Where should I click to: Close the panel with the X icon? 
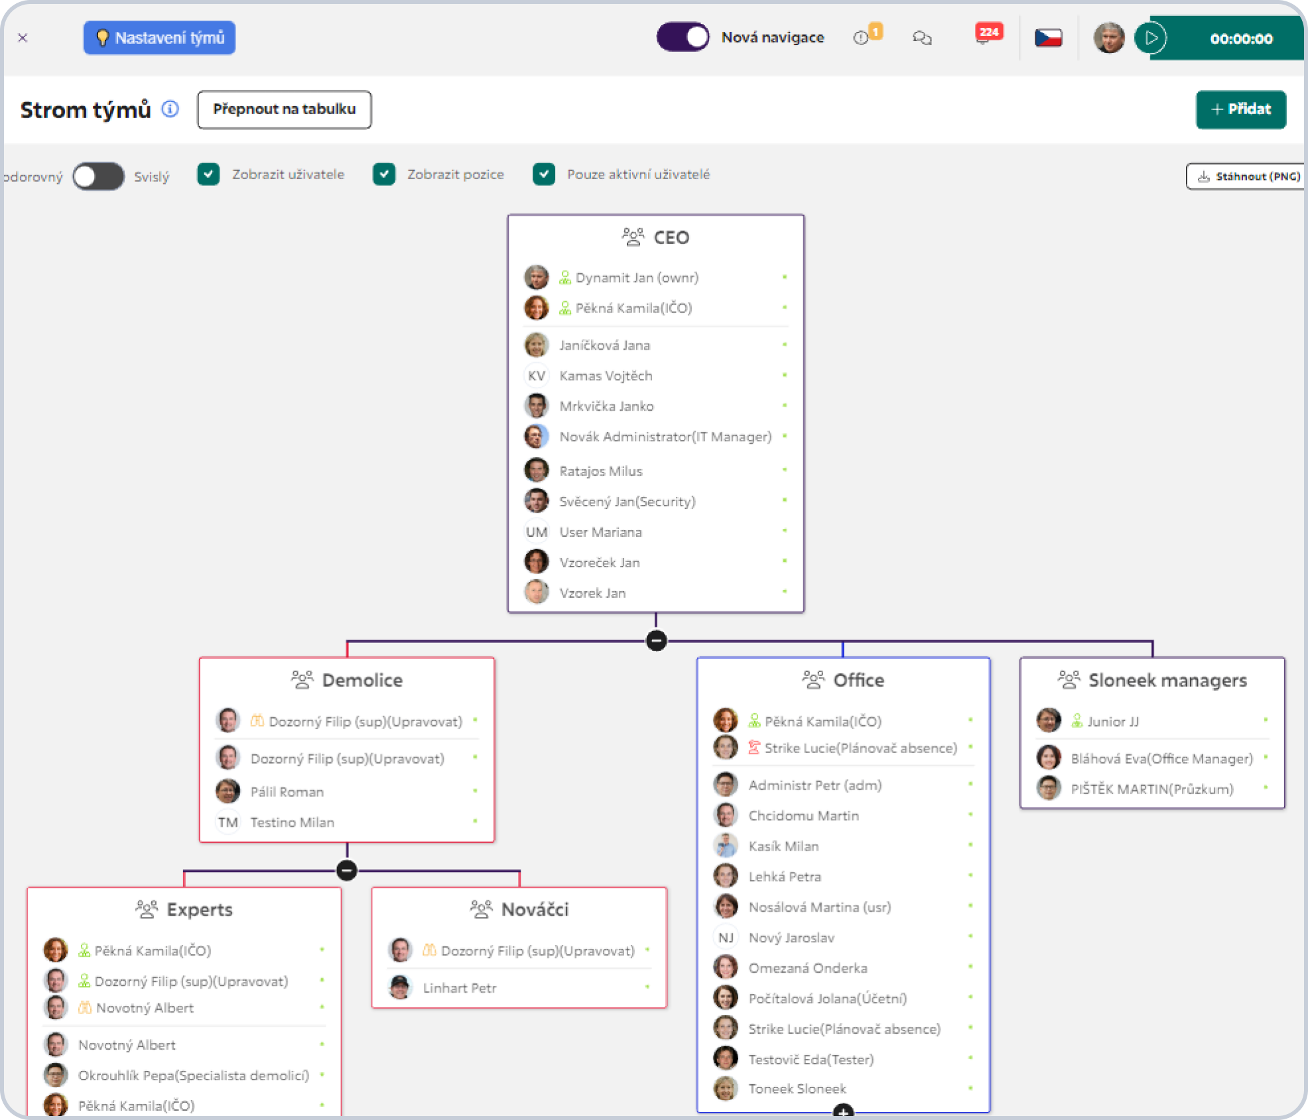[23, 38]
